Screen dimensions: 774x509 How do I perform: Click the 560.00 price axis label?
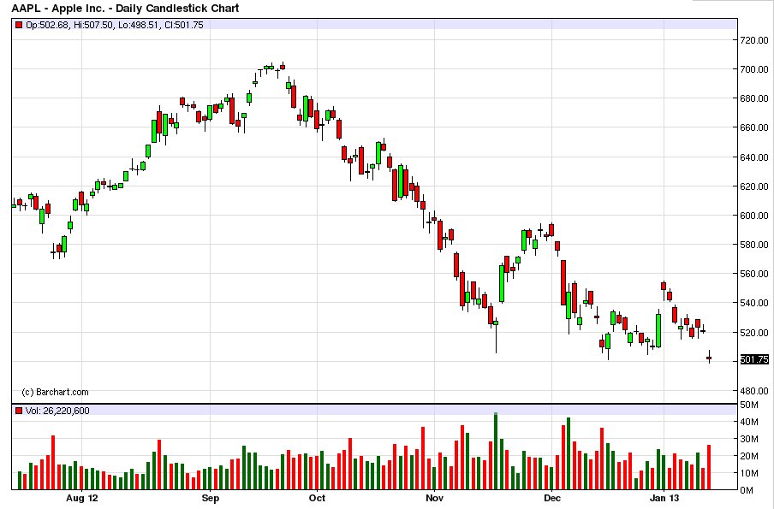pos(753,274)
